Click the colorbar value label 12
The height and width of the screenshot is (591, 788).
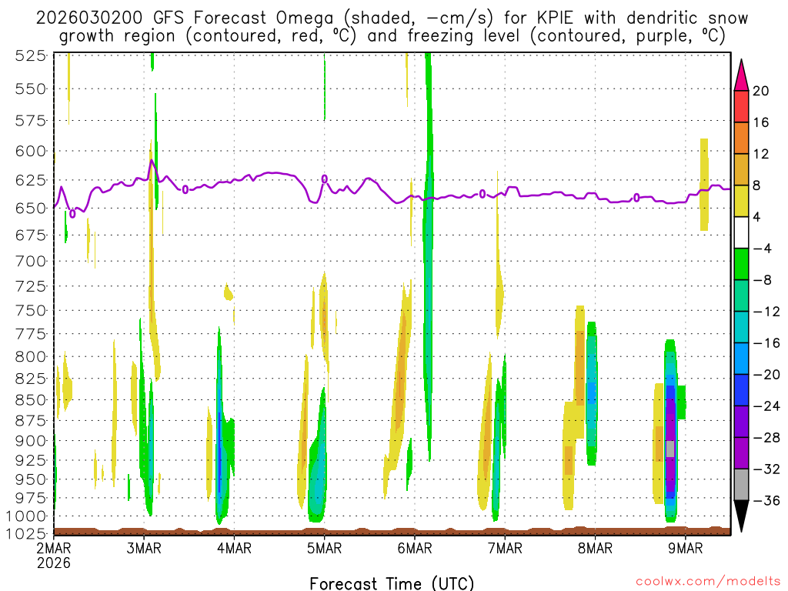click(x=760, y=154)
